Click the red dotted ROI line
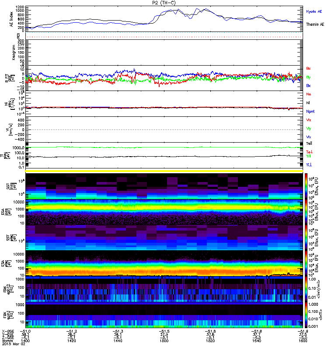Screen dimensions: 328x350 164,37
